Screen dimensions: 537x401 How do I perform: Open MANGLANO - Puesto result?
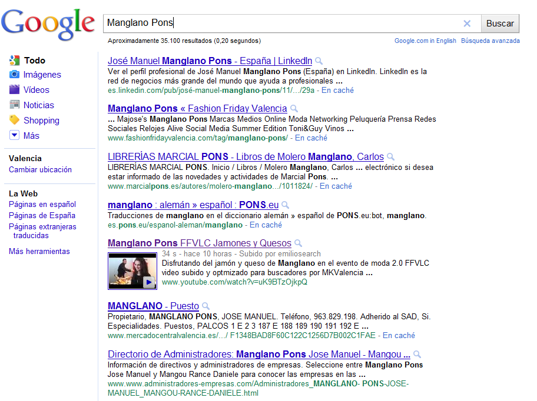[x=153, y=306]
